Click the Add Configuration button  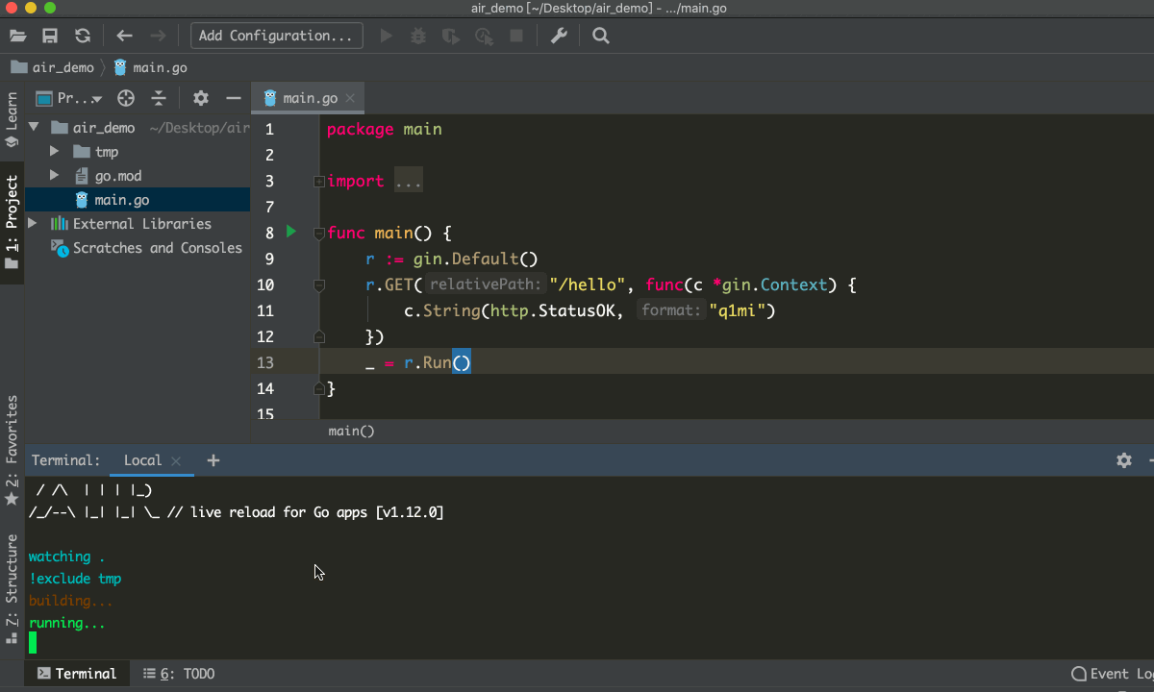tap(276, 36)
